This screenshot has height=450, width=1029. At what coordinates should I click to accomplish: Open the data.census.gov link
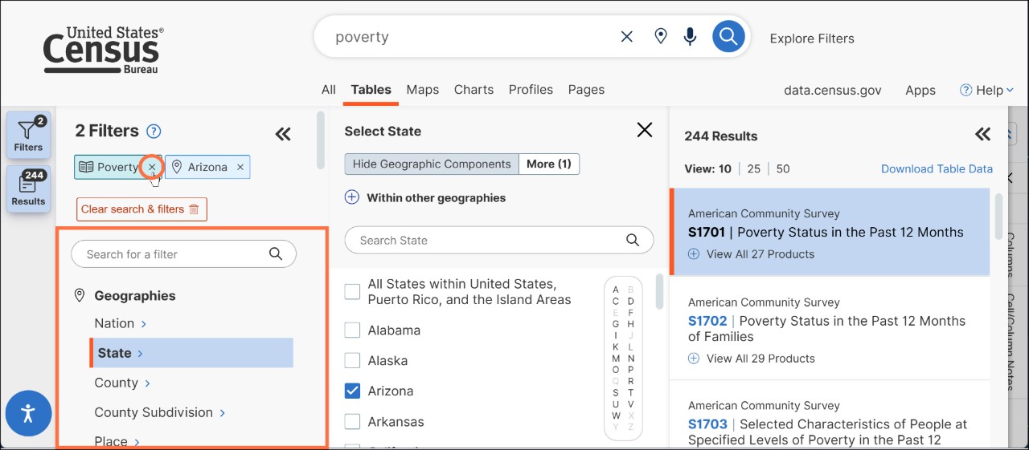(x=833, y=90)
